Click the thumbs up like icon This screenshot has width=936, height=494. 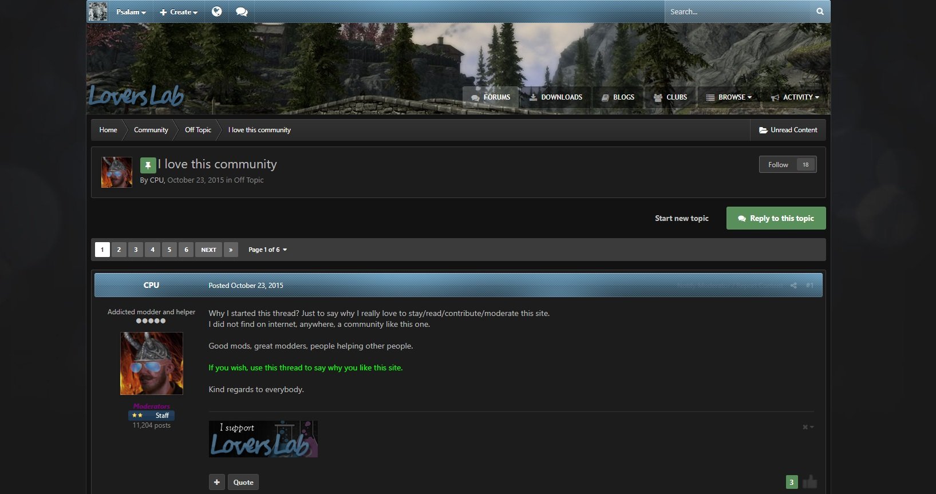809,482
